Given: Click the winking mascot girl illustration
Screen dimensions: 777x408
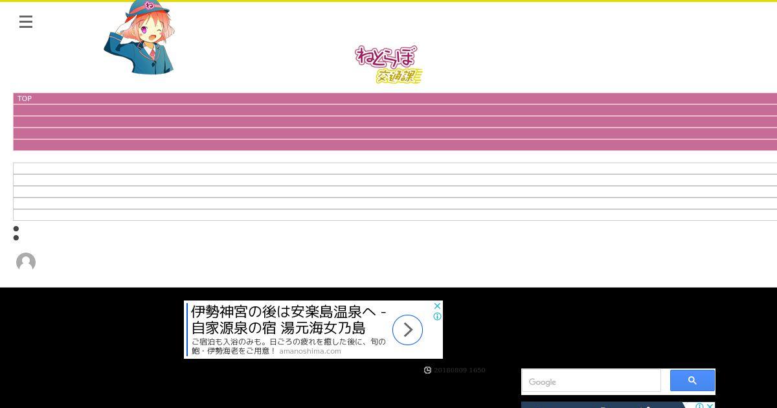Looking at the screenshot, I should point(139,38).
